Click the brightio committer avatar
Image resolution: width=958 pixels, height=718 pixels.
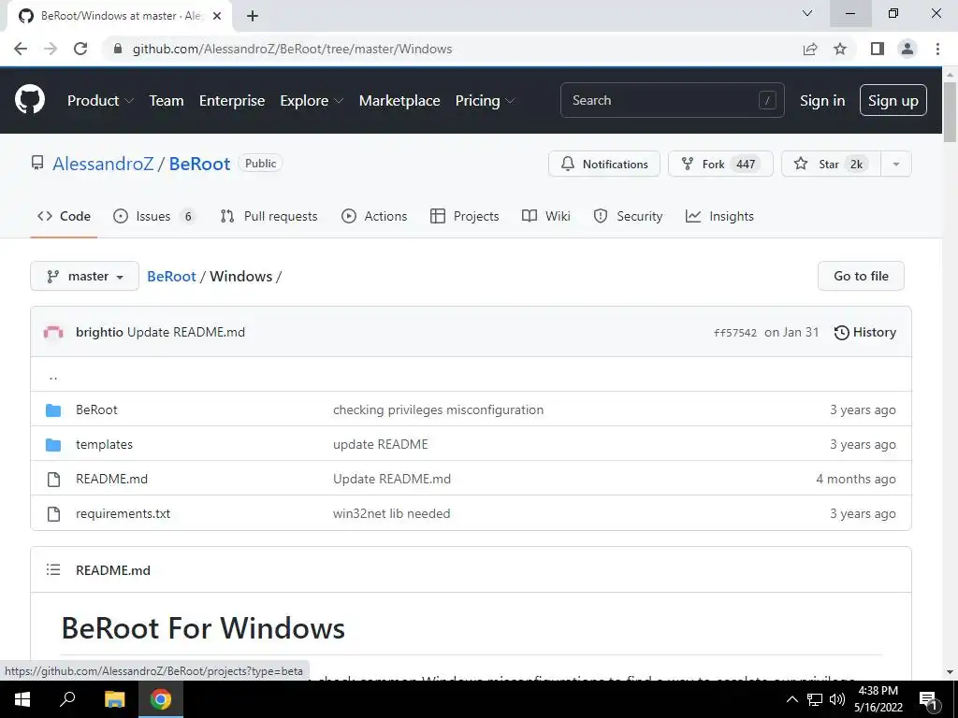(x=53, y=332)
